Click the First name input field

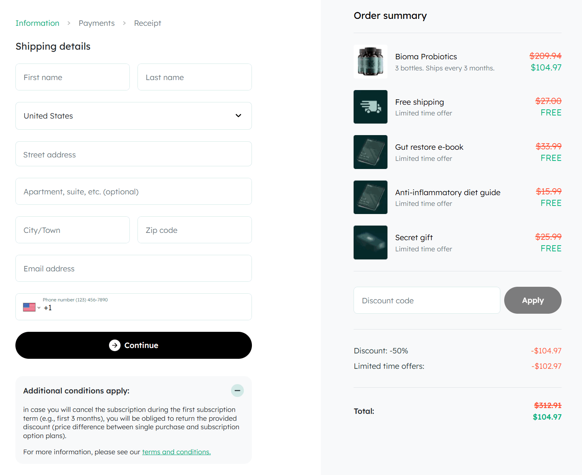click(72, 77)
